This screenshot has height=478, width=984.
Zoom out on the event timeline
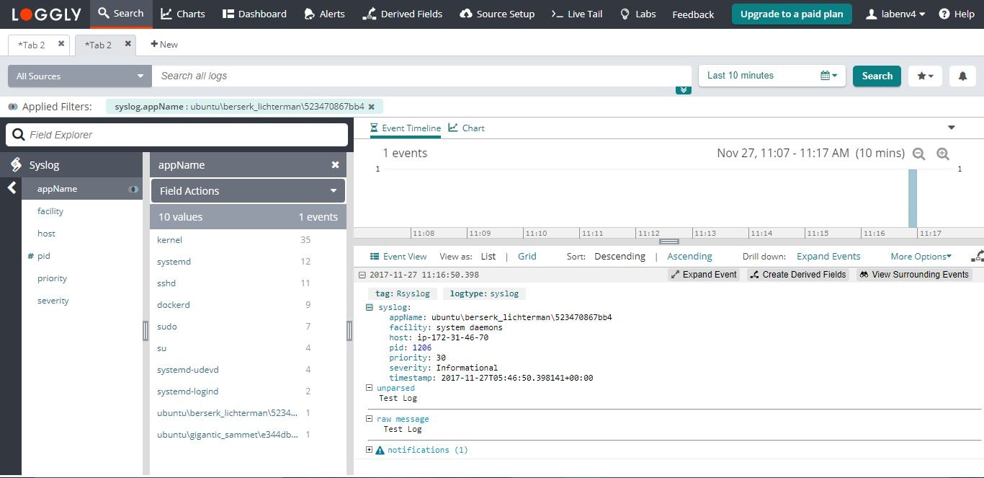tap(918, 154)
